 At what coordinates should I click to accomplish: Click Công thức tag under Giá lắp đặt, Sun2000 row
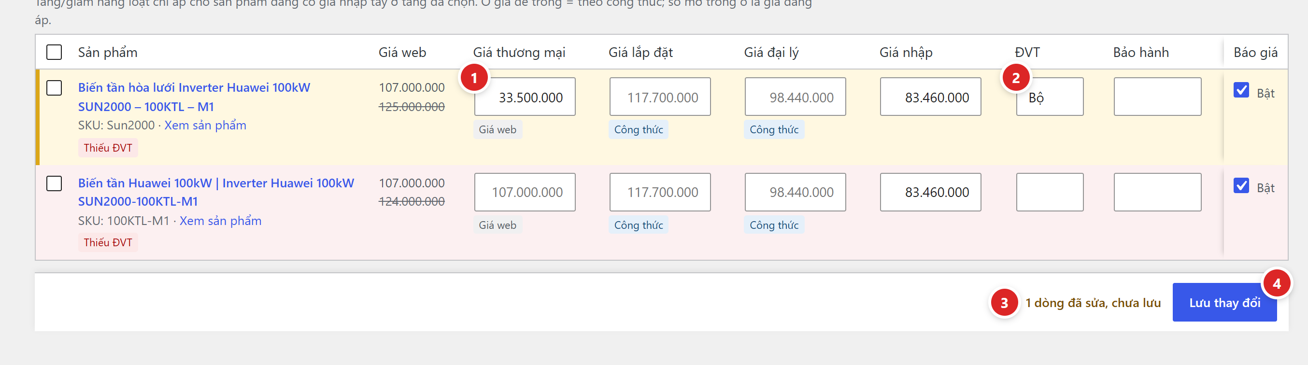(638, 129)
